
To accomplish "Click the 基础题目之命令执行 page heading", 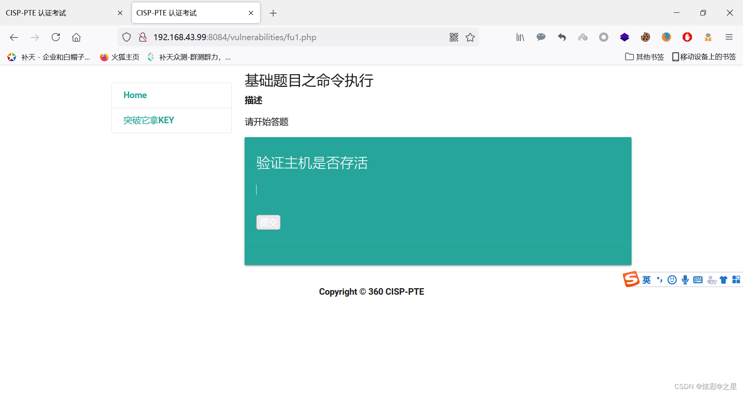I will pos(309,80).
